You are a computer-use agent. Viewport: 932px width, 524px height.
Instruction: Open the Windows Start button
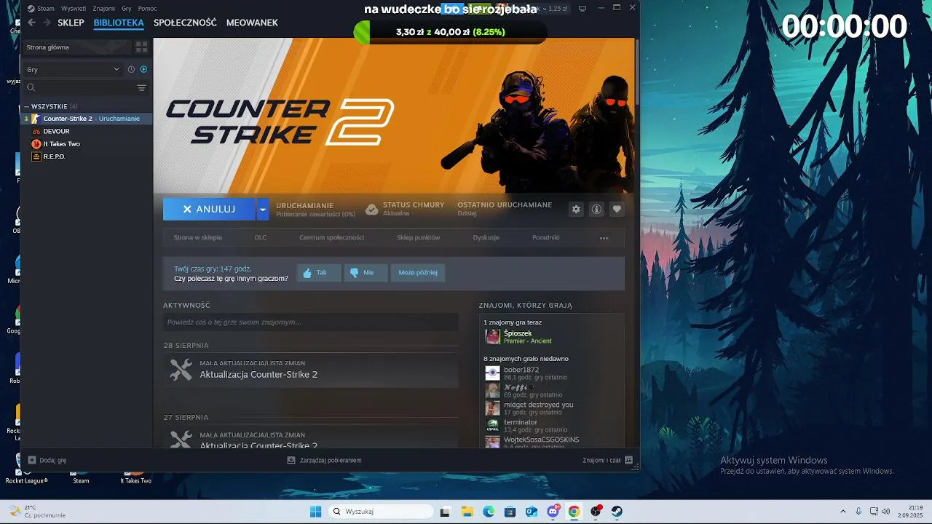point(315,512)
